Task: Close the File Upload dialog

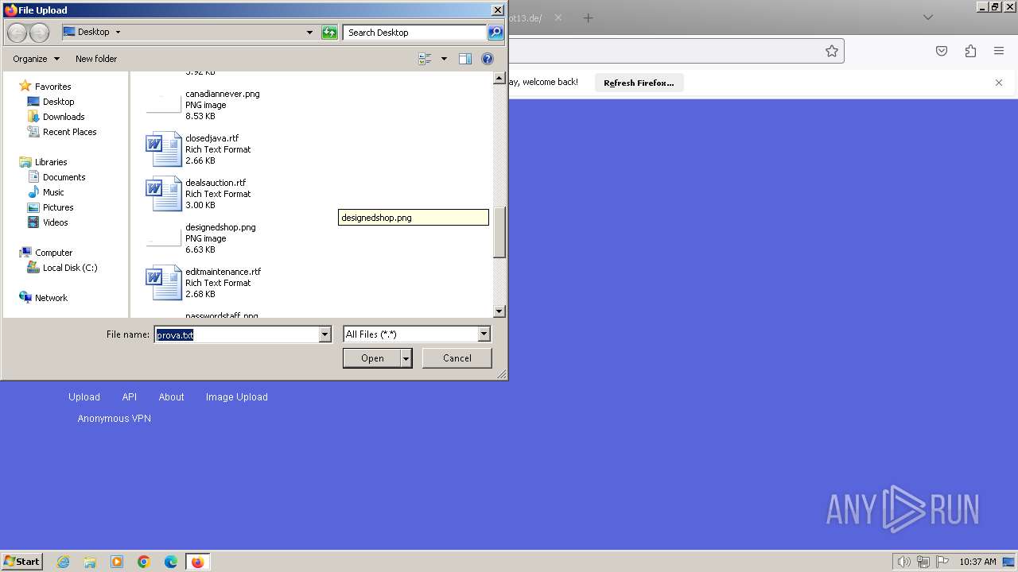Action: [x=498, y=10]
